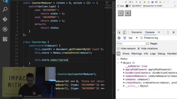Switch to the Elements tab

137,32
